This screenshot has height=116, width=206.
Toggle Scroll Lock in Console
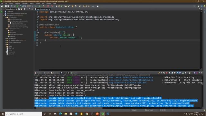pyautogui.click(x=172, y=73)
